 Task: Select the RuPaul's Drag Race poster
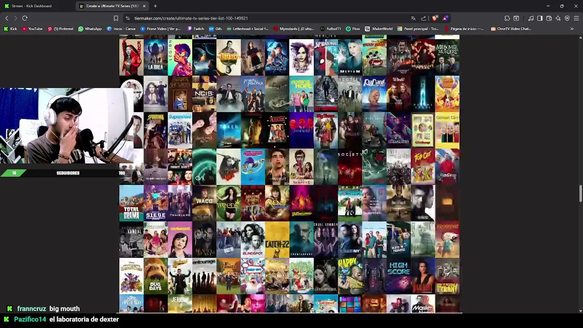374,93
